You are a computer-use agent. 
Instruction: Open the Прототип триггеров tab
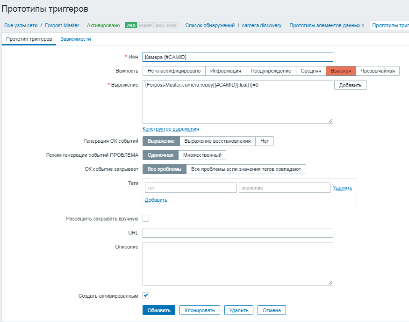[x=29, y=39]
